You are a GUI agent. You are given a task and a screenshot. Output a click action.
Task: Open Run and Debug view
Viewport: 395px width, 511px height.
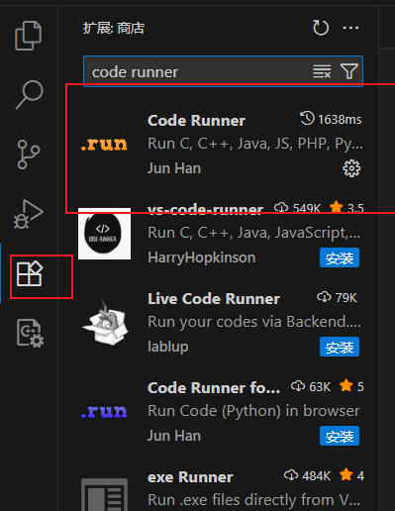point(29,214)
